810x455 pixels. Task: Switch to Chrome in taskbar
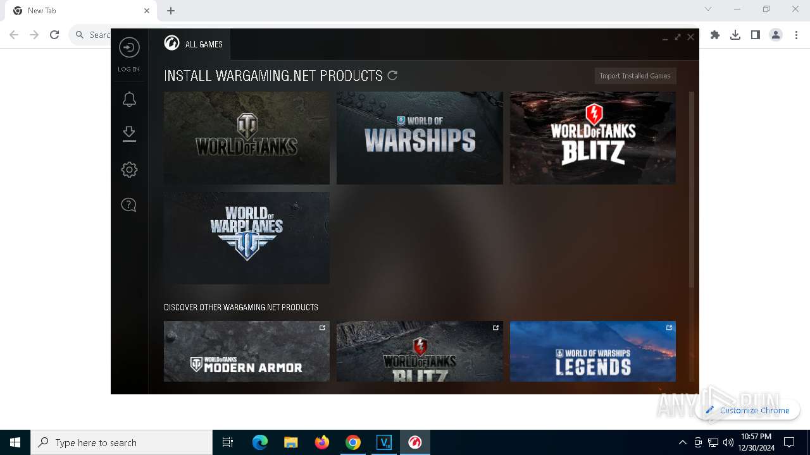pyautogui.click(x=353, y=442)
